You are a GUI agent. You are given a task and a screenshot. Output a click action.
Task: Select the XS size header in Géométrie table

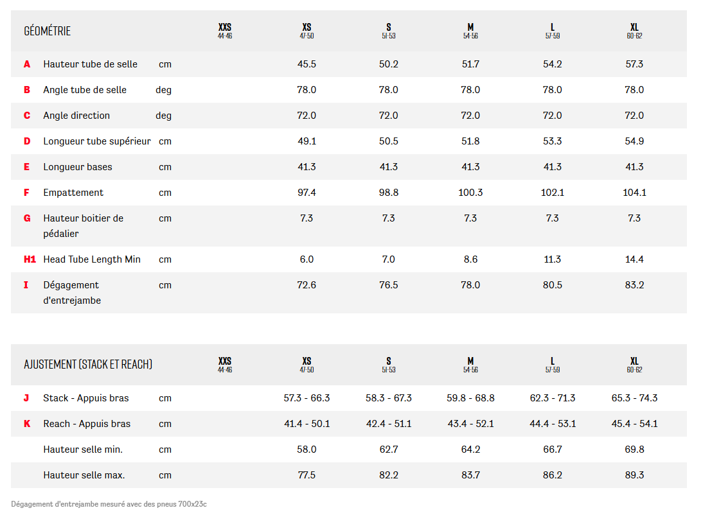tap(307, 30)
